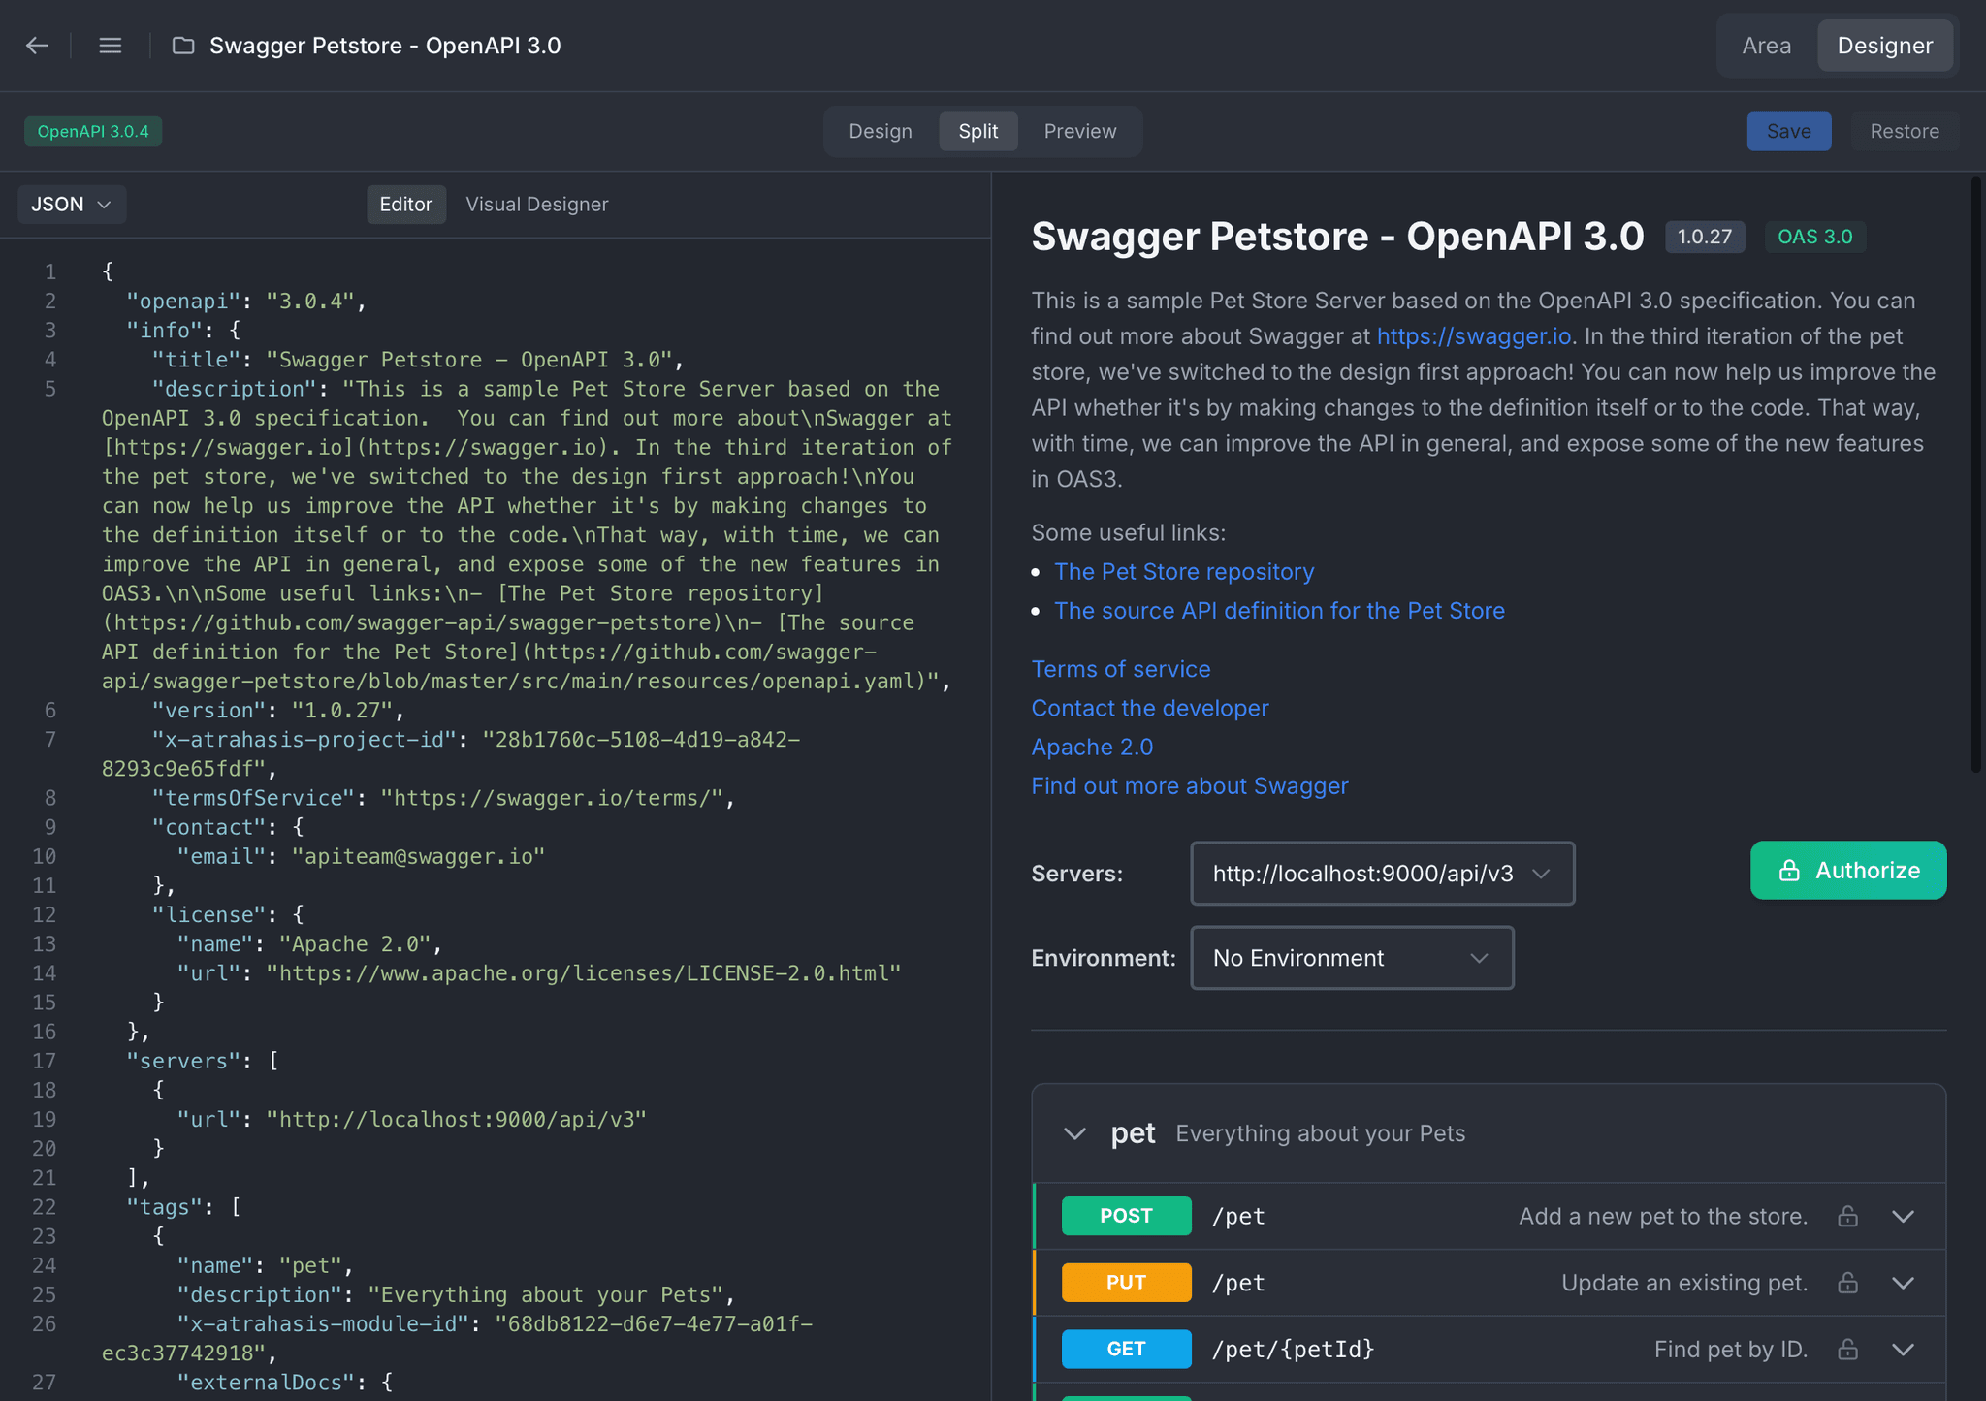Click the OAS 3.0 badge
Image resolution: width=1986 pixels, height=1401 pixels.
click(1814, 237)
